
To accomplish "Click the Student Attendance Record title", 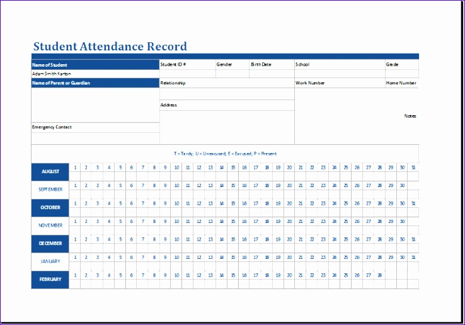I will (x=110, y=46).
